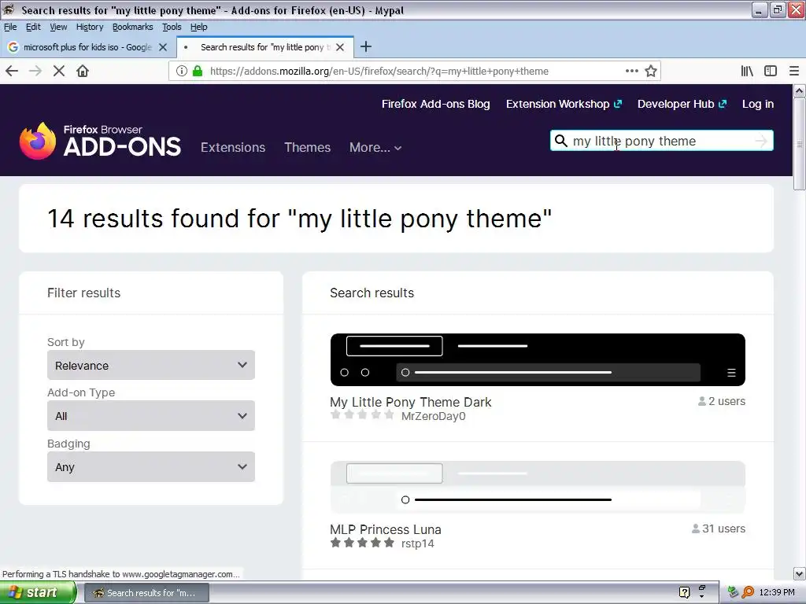The image size is (806, 604).
Task: Click the MLP Princess Luna preview thumbnail
Action: click(538, 487)
